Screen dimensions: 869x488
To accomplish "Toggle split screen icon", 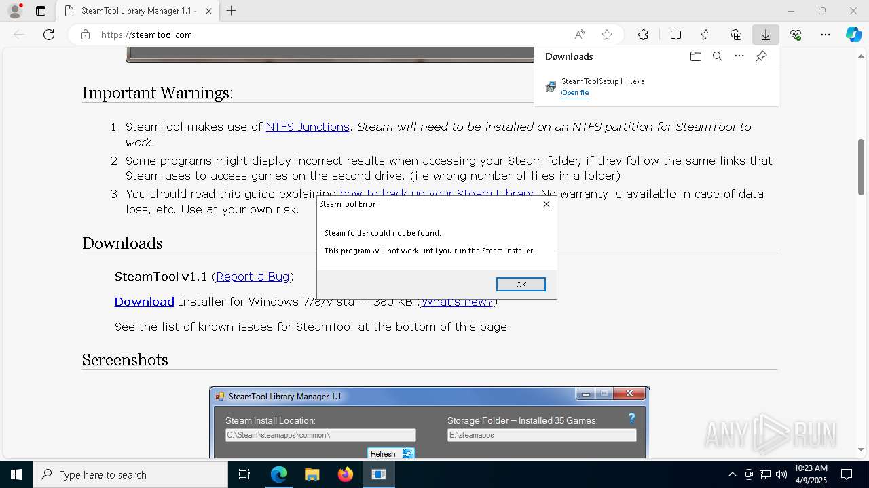I will point(676,35).
